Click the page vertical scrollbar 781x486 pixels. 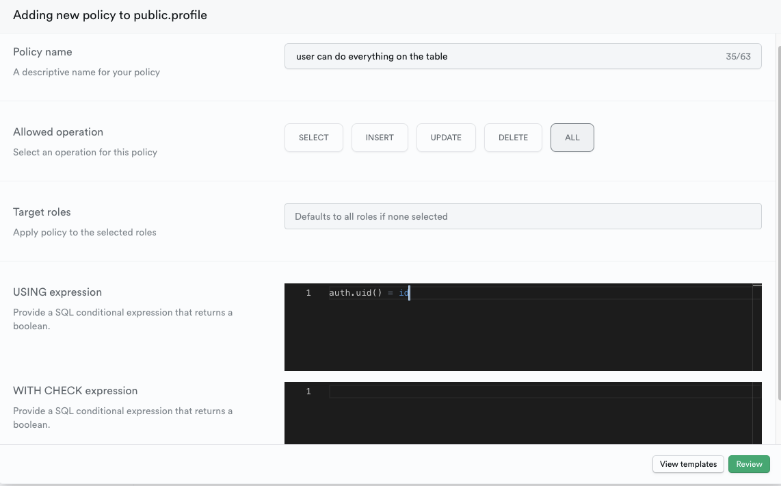(778, 223)
